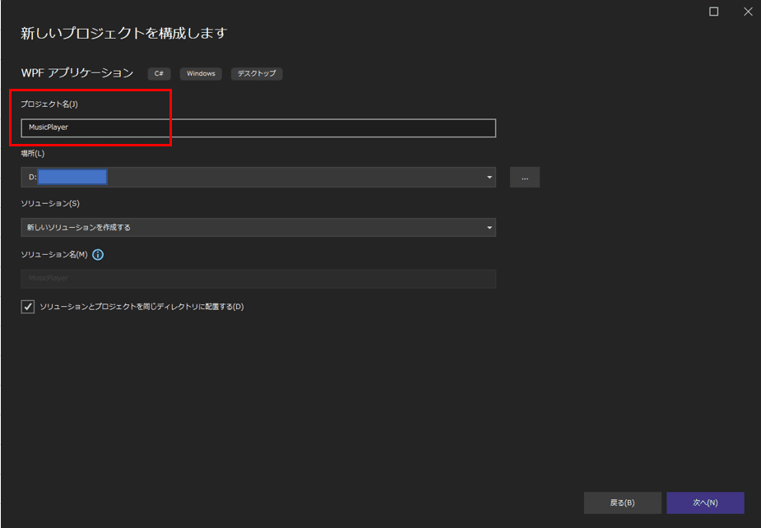Screen dimensions: 761x528
Task: Click the maximize icon on the dialog
Action: (x=712, y=12)
